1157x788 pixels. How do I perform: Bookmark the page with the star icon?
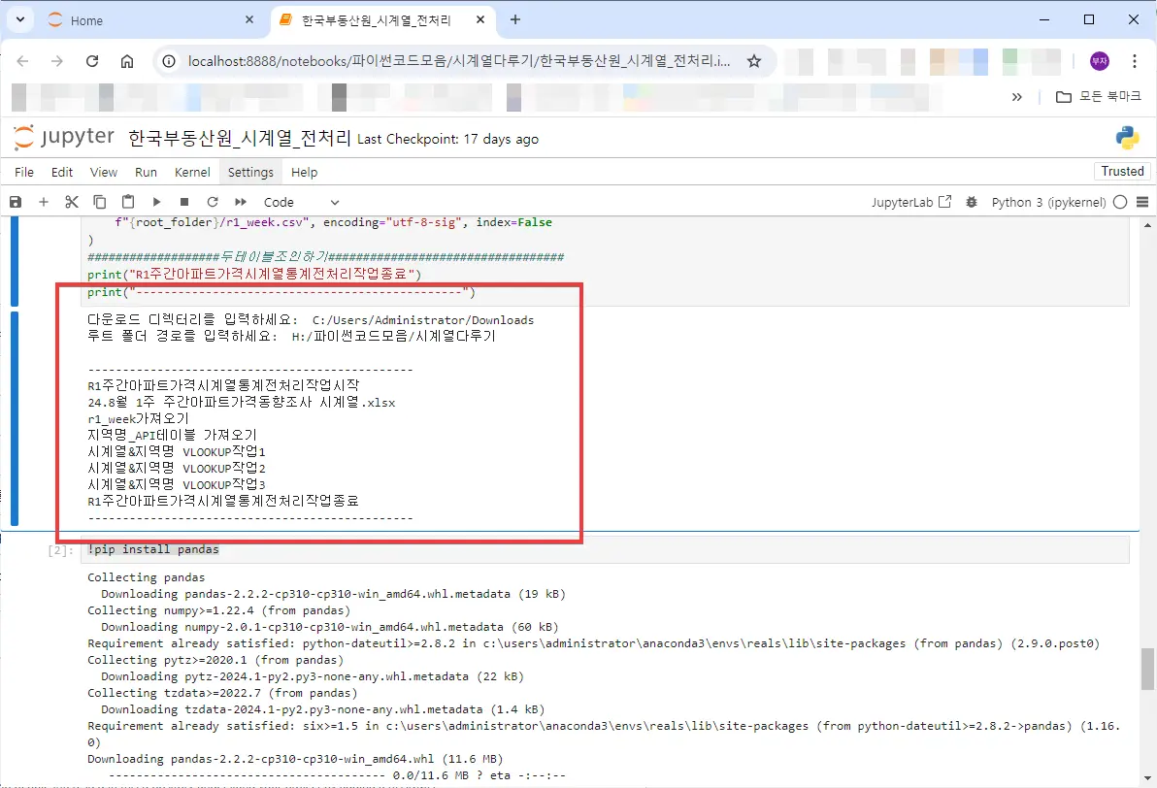click(754, 60)
